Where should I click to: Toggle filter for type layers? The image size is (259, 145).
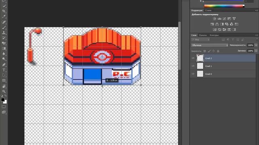coord(233,40)
